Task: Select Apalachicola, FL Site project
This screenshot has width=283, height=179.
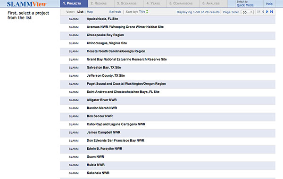Action: pyautogui.click(x=102, y=19)
